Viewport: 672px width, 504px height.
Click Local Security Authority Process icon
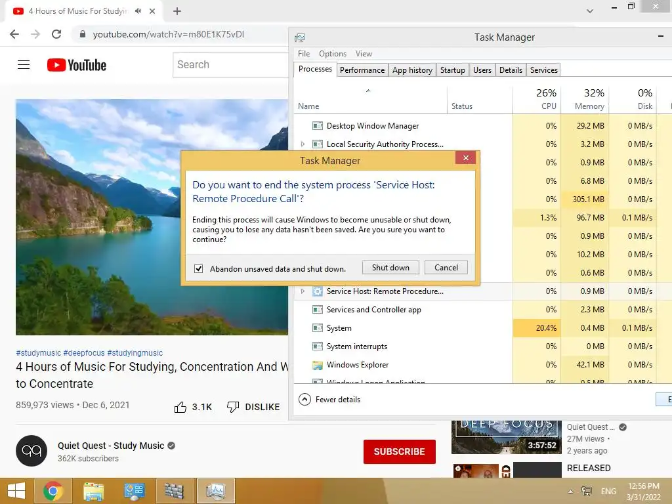coord(318,144)
